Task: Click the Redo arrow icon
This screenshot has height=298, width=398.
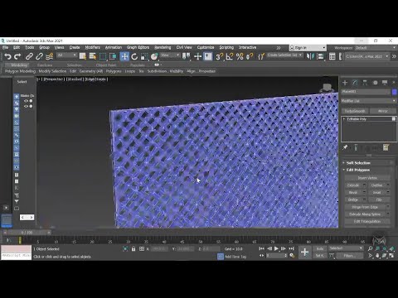Action: [17, 56]
